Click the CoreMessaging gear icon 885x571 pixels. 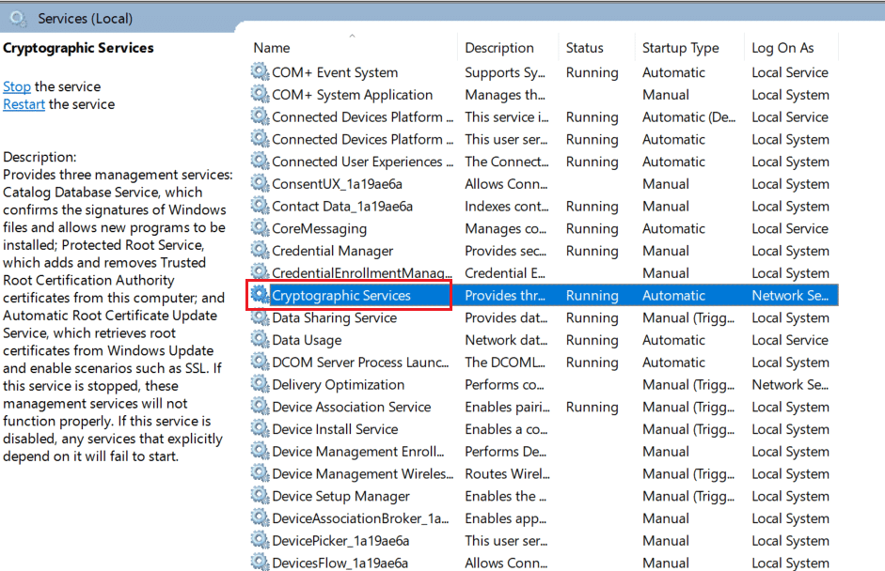click(260, 228)
